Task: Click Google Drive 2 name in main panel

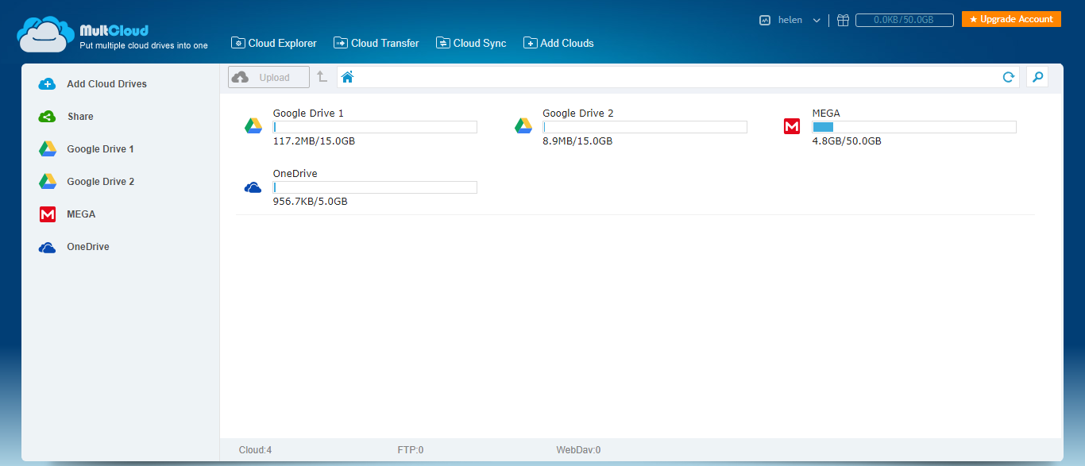Action: click(578, 114)
